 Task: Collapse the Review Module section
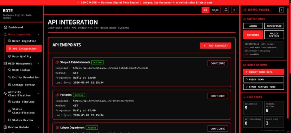coord(38,127)
